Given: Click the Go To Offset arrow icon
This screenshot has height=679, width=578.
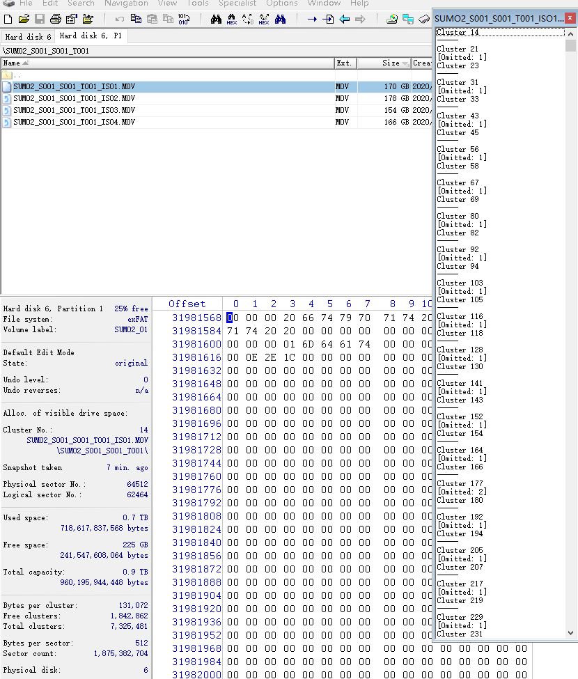Looking at the screenshot, I should point(312,19).
